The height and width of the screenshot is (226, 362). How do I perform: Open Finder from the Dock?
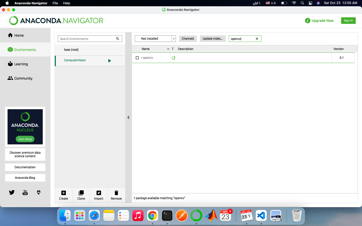(x=65, y=215)
